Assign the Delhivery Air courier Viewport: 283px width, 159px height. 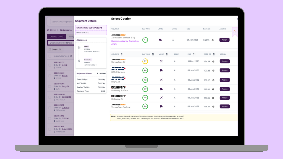coord(224,98)
